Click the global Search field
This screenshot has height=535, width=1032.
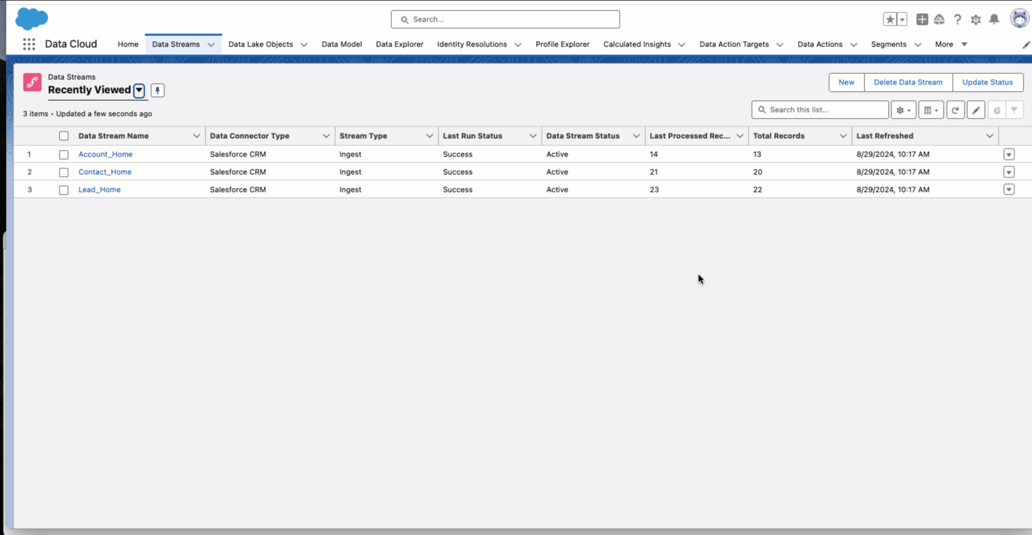(x=505, y=20)
